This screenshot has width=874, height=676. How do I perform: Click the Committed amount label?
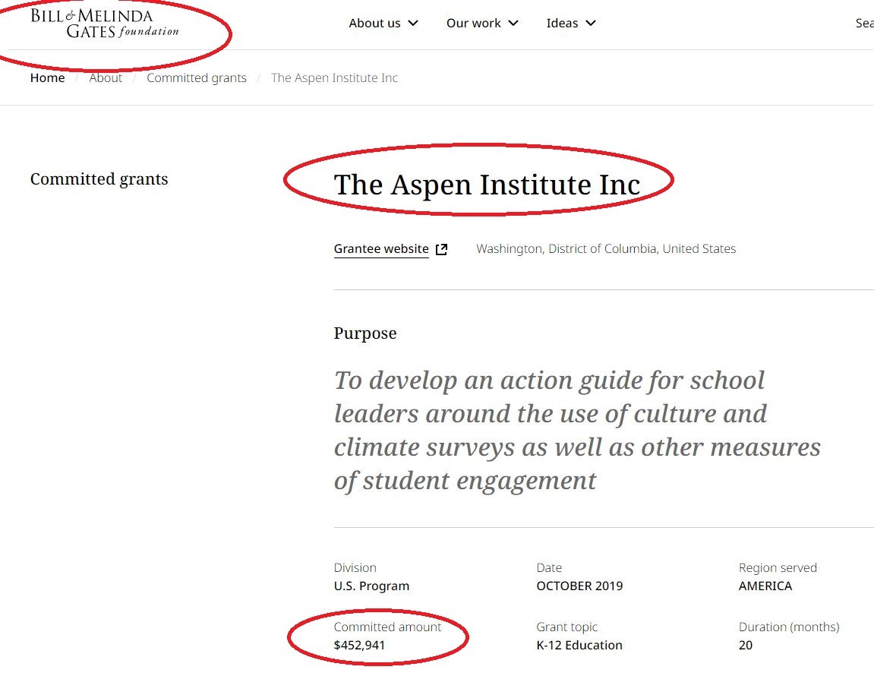[x=387, y=627]
